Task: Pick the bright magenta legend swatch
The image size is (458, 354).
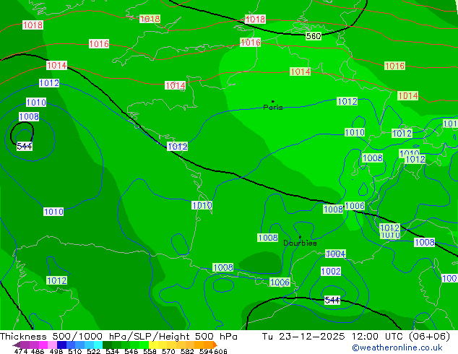Action: point(43,345)
